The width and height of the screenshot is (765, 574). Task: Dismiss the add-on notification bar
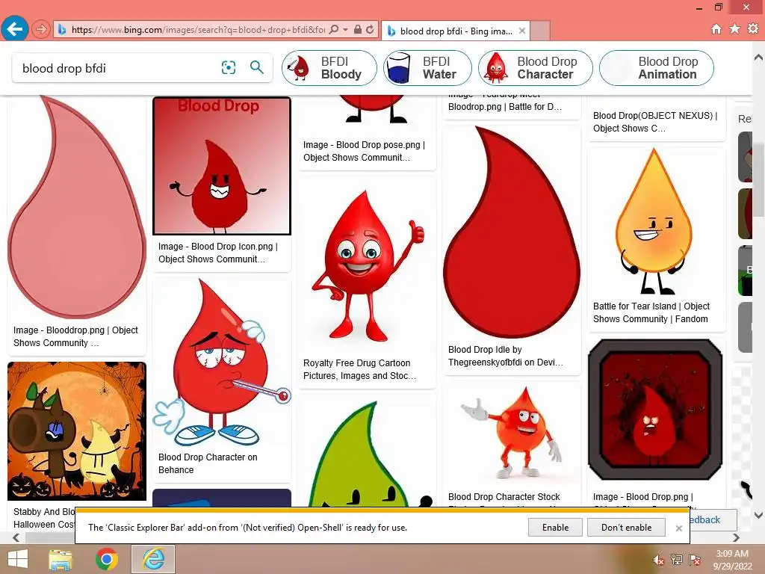[678, 528]
